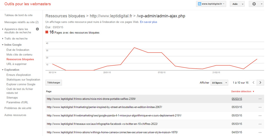Image resolution: width=271 pixels, height=136 pixels.
Task: Open options for nixie-mini-drone row
Action: 260,99
